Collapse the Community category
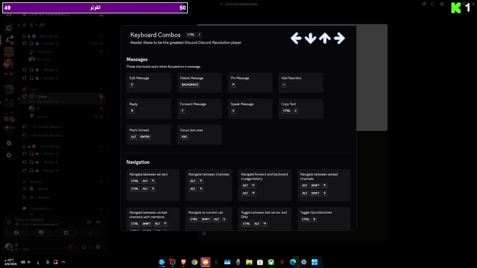 click(x=38, y=209)
